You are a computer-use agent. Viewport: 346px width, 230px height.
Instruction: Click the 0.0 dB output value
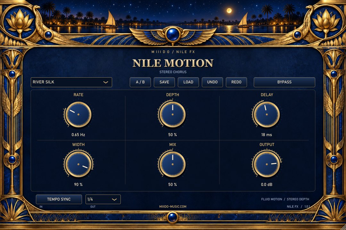tap(267, 184)
